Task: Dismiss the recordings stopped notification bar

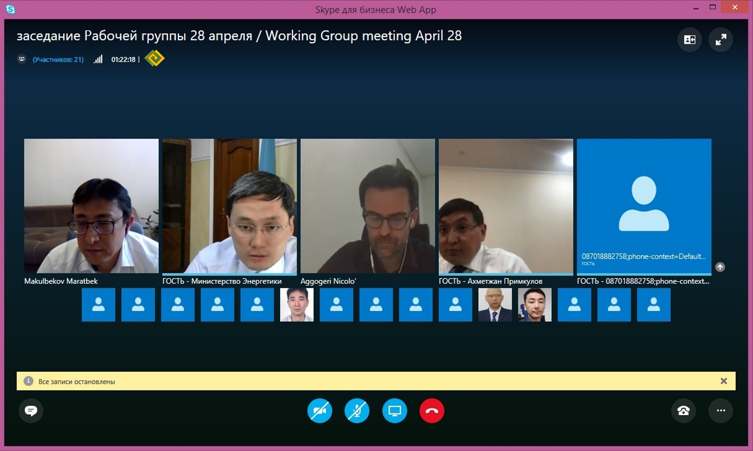Action: [x=724, y=381]
